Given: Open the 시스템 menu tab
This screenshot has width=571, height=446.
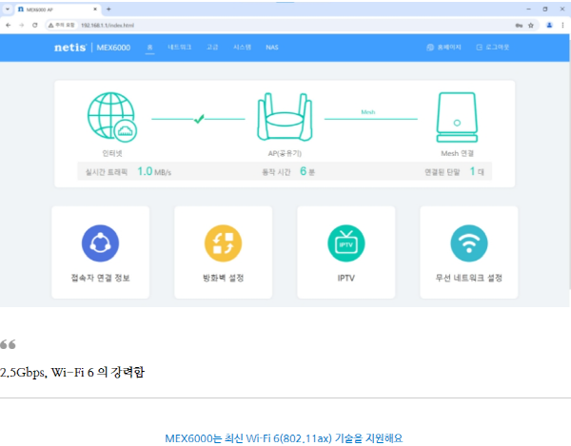Looking at the screenshot, I should point(242,48).
